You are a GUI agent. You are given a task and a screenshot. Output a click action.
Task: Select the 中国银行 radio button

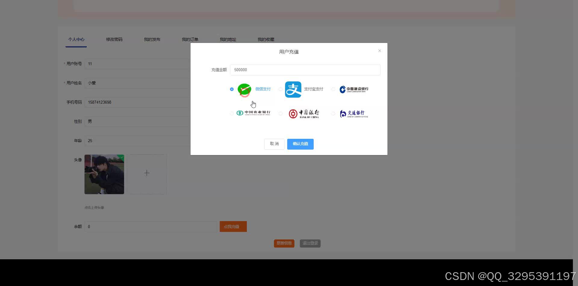click(x=281, y=114)
